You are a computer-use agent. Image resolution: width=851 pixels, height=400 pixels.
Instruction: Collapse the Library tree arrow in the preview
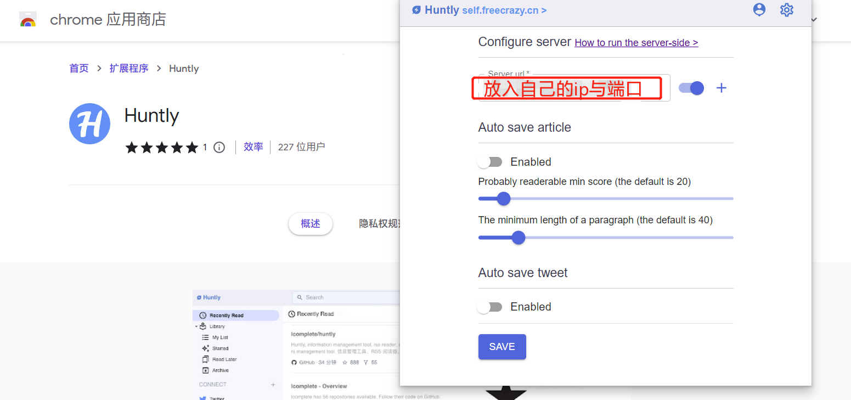(196, 326)
